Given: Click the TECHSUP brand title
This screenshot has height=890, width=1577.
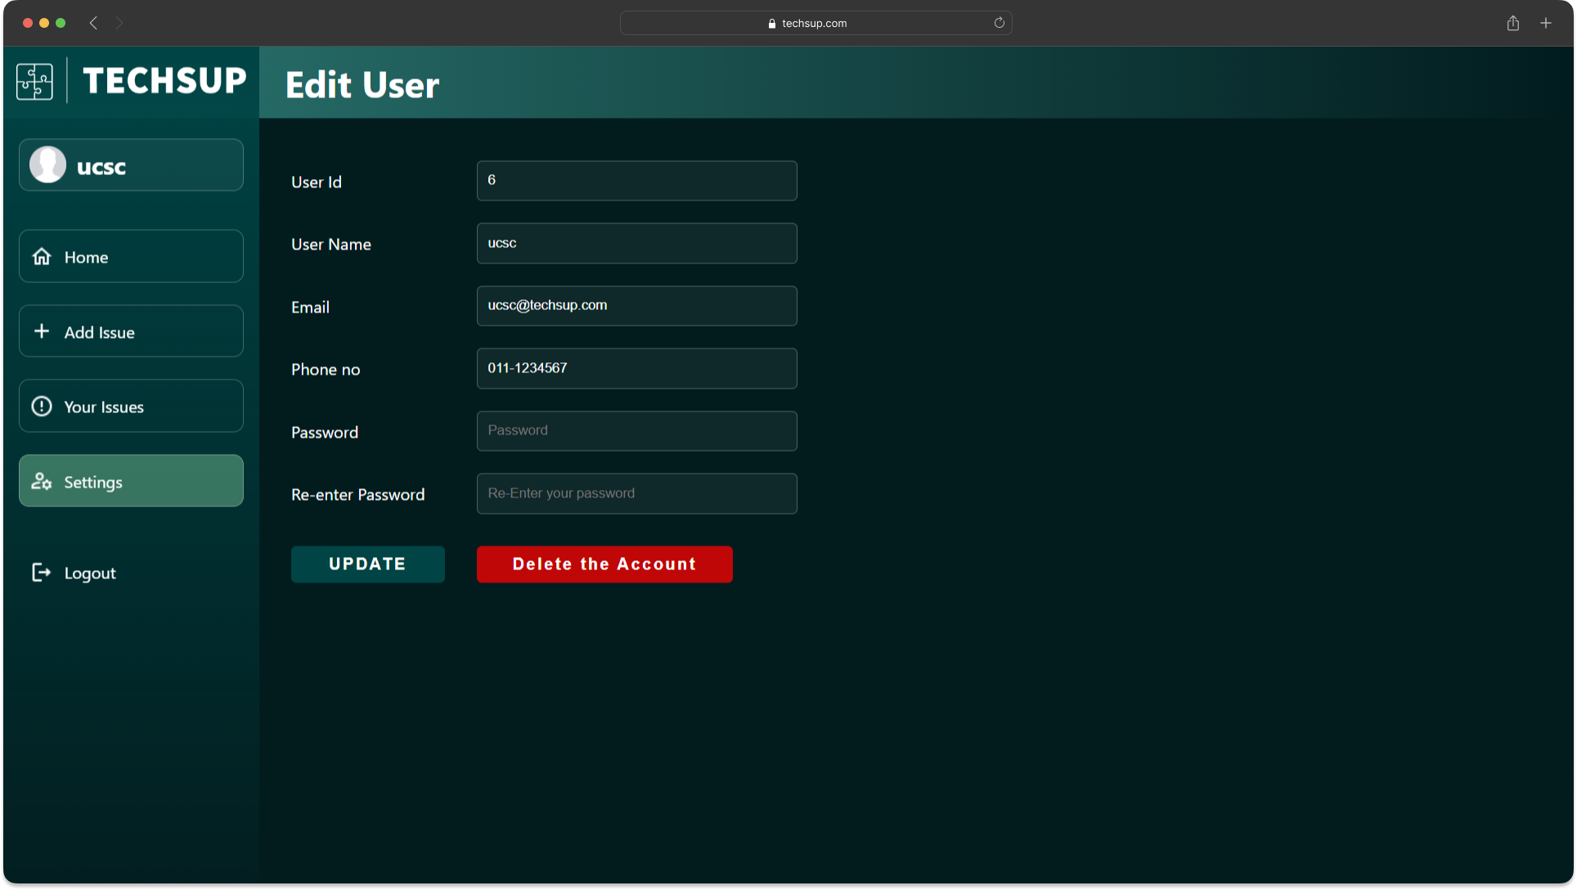Looking at the screenshot, I should coord(164,81).
